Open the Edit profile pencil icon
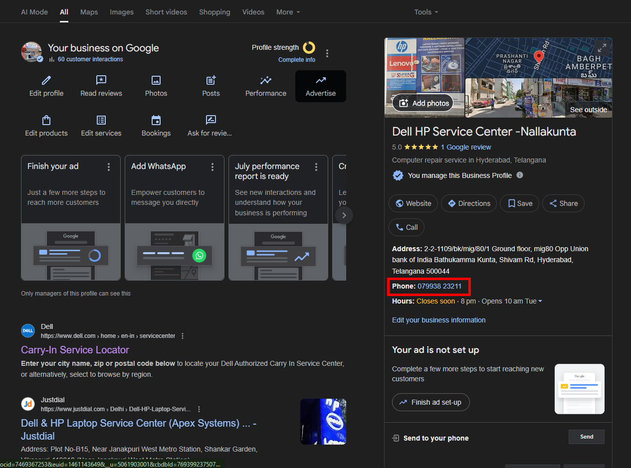 [46, 80]
